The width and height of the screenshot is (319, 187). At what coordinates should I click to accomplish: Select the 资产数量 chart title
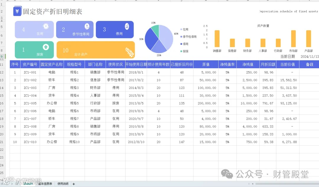coord(263,26)
